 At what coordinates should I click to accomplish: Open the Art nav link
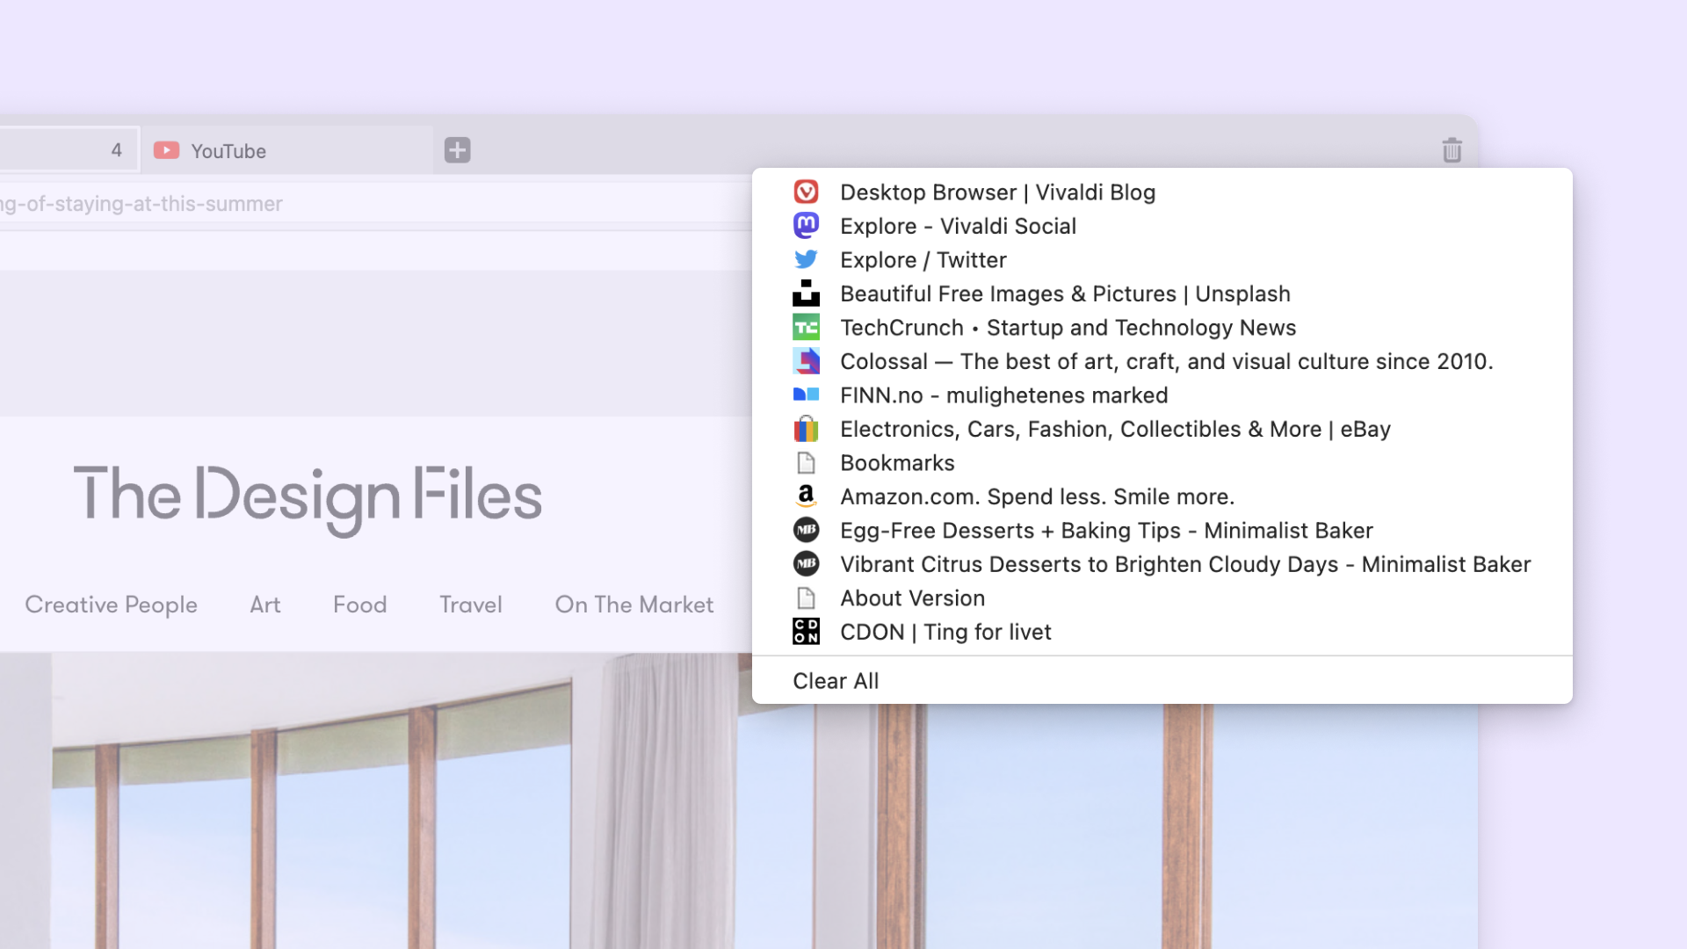(x=264, y=605)
